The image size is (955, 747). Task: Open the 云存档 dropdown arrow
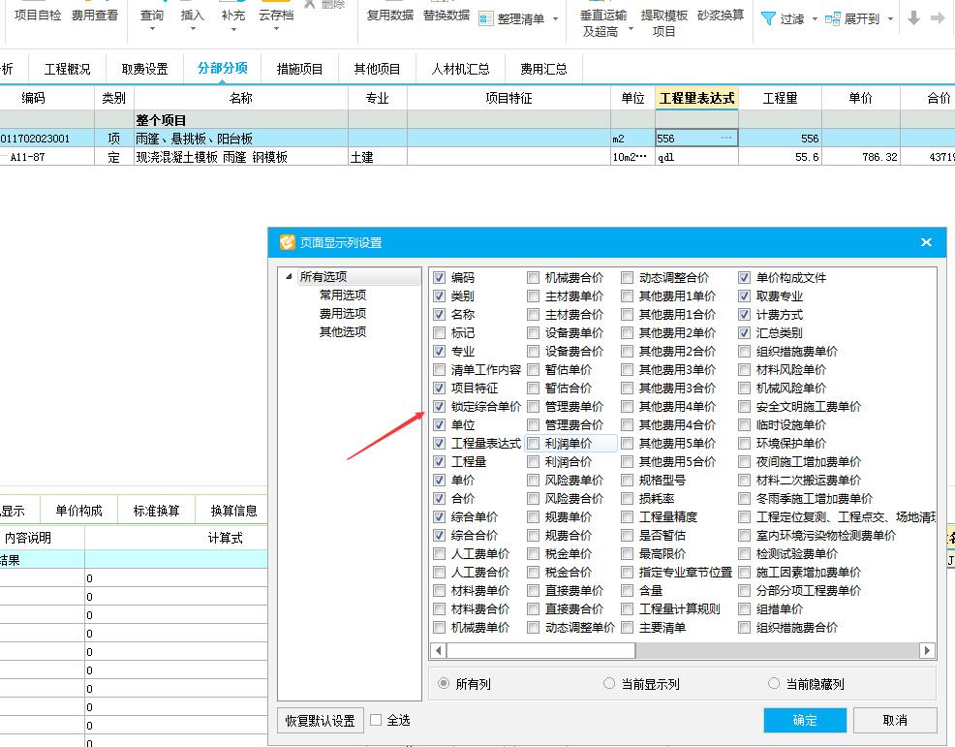pos(276,29)
